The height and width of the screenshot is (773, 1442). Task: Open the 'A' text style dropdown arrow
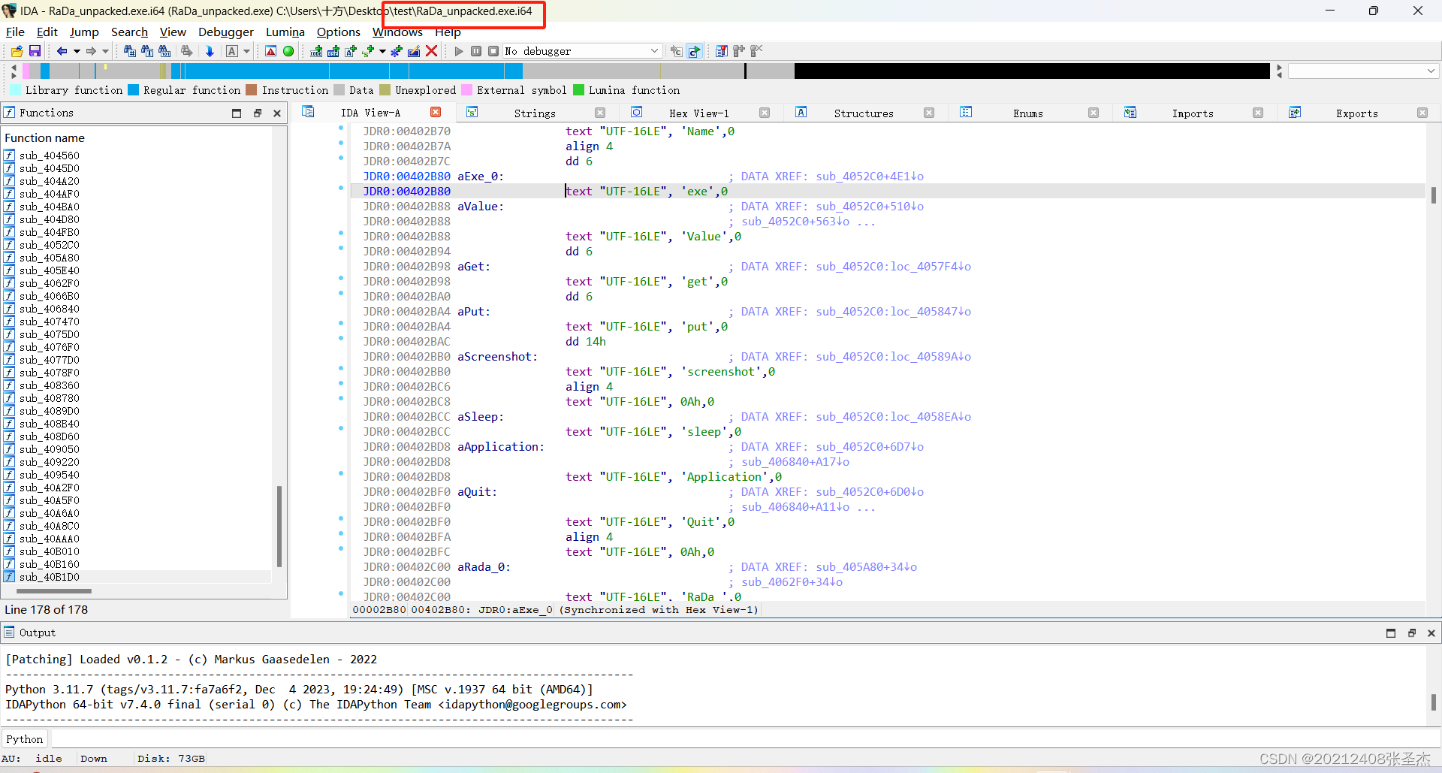246,51
